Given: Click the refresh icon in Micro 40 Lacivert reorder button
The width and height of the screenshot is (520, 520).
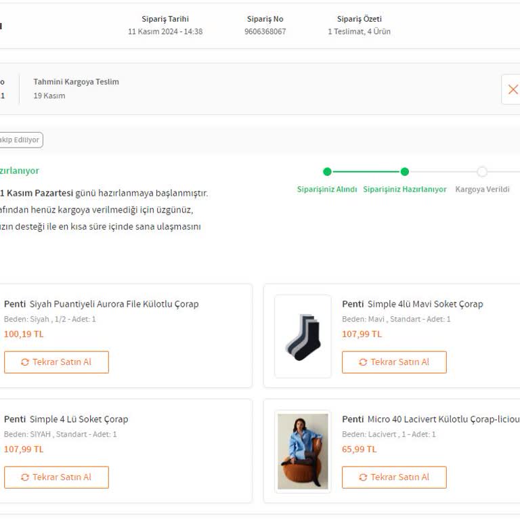Looking at the screenshot, I should [363, 477].
